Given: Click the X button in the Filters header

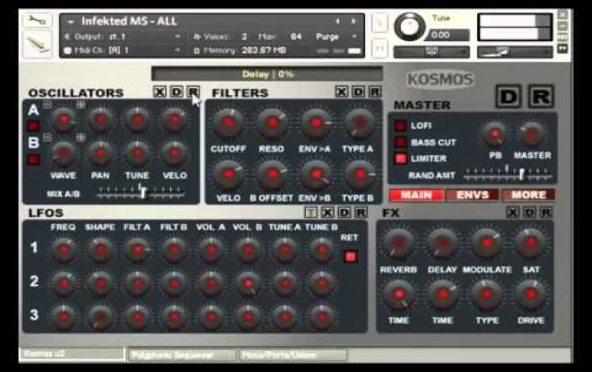Looking at the screenshot, I should coord(342,91).
